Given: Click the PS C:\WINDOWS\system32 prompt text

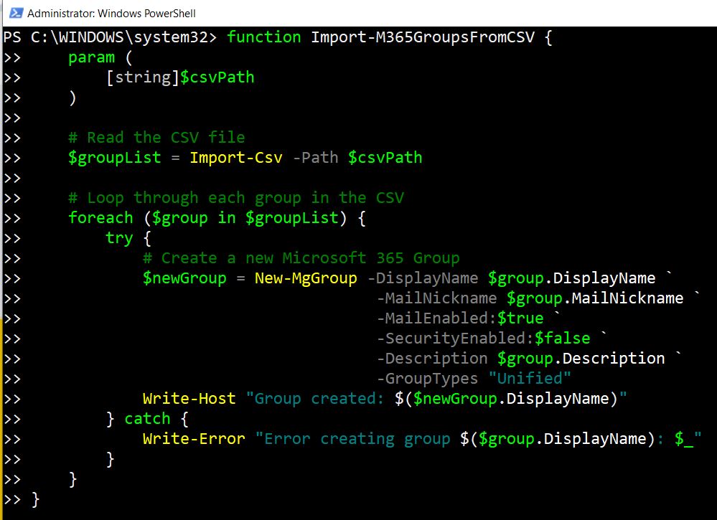Looking at the screenshot, I should click(x=108, y=37).
